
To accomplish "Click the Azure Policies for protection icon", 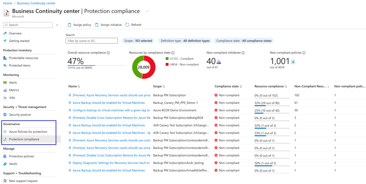I will coord(5,132).
